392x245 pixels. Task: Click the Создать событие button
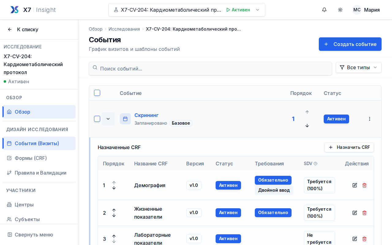coord(350,44)
